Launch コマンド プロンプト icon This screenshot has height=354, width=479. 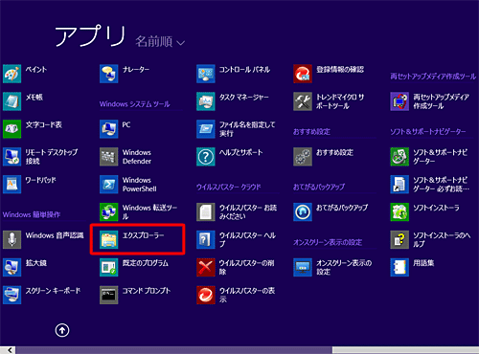tap(109, 295)
